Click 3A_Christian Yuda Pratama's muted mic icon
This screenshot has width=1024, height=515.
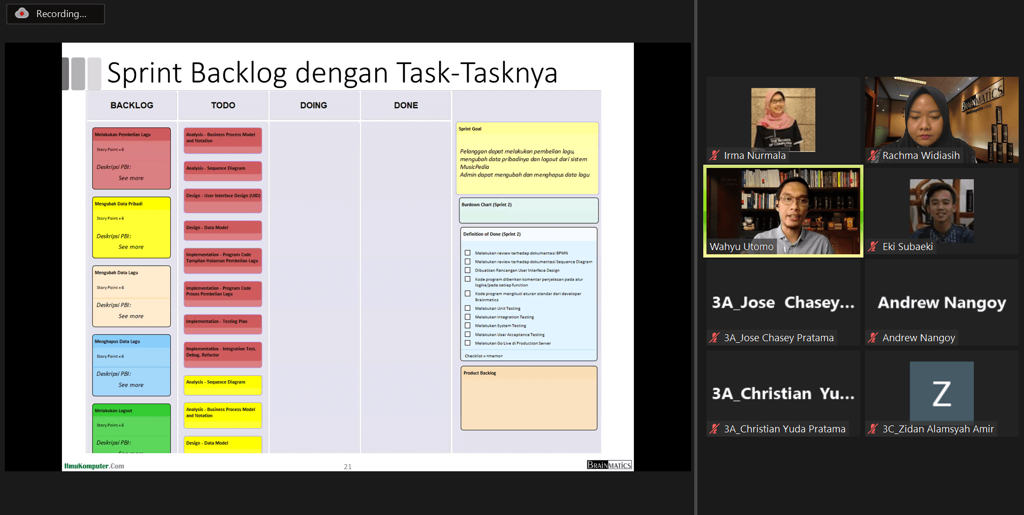(715, 429)
